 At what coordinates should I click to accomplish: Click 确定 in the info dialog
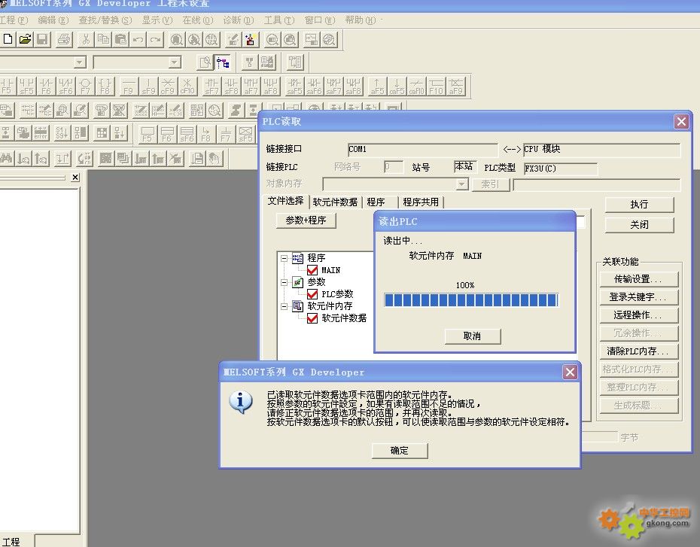pos(400,451)
